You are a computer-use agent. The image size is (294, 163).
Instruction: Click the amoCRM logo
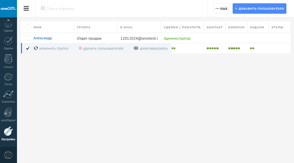(x=8, y=8)
